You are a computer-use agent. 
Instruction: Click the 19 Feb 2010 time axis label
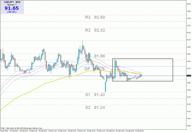(4, 131)
